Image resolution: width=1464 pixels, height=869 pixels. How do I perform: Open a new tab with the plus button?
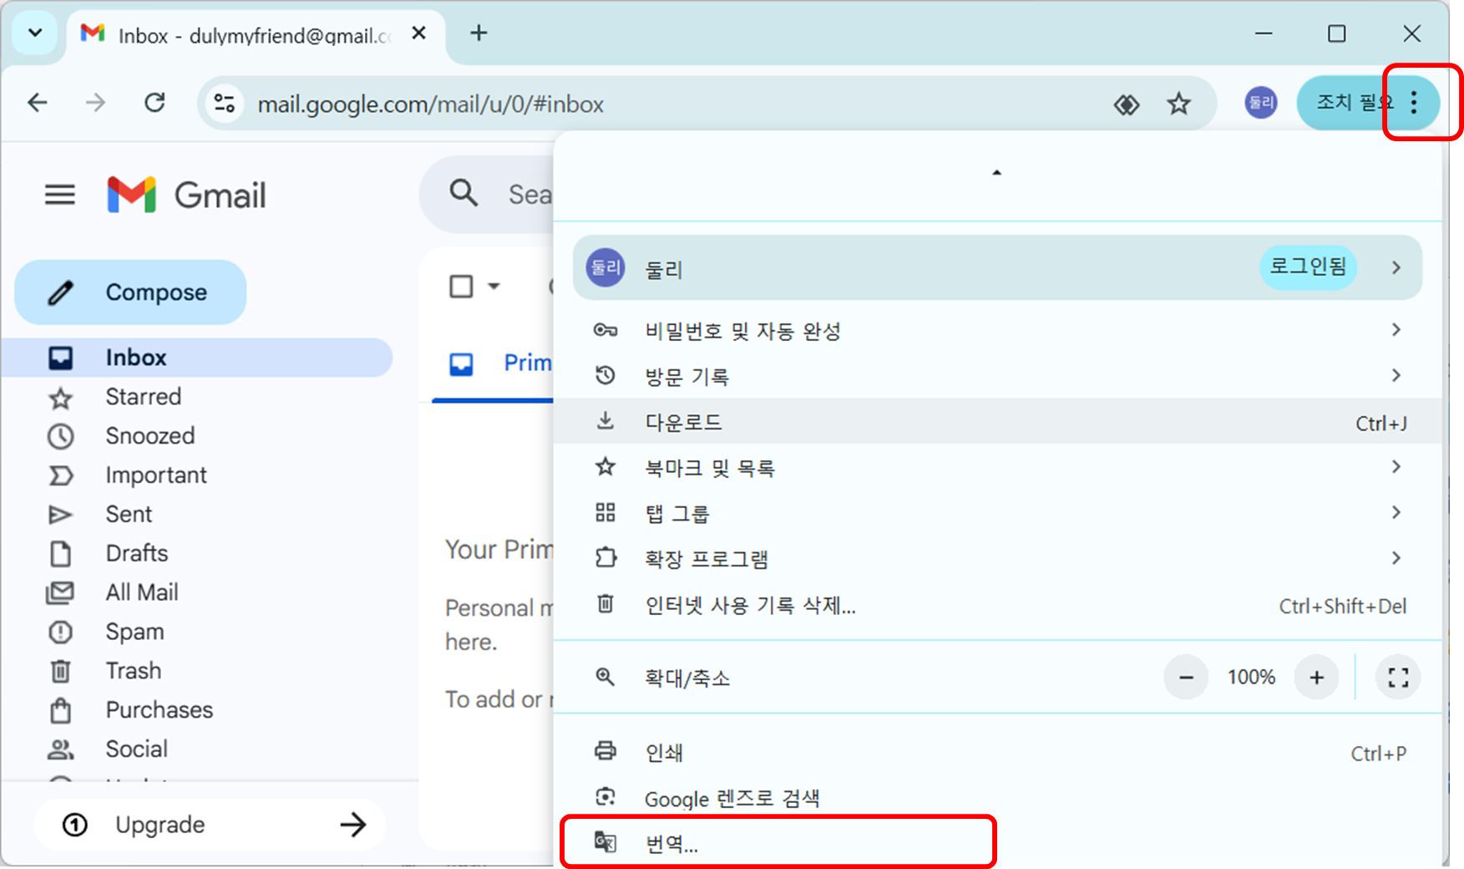tap(479, 33)
